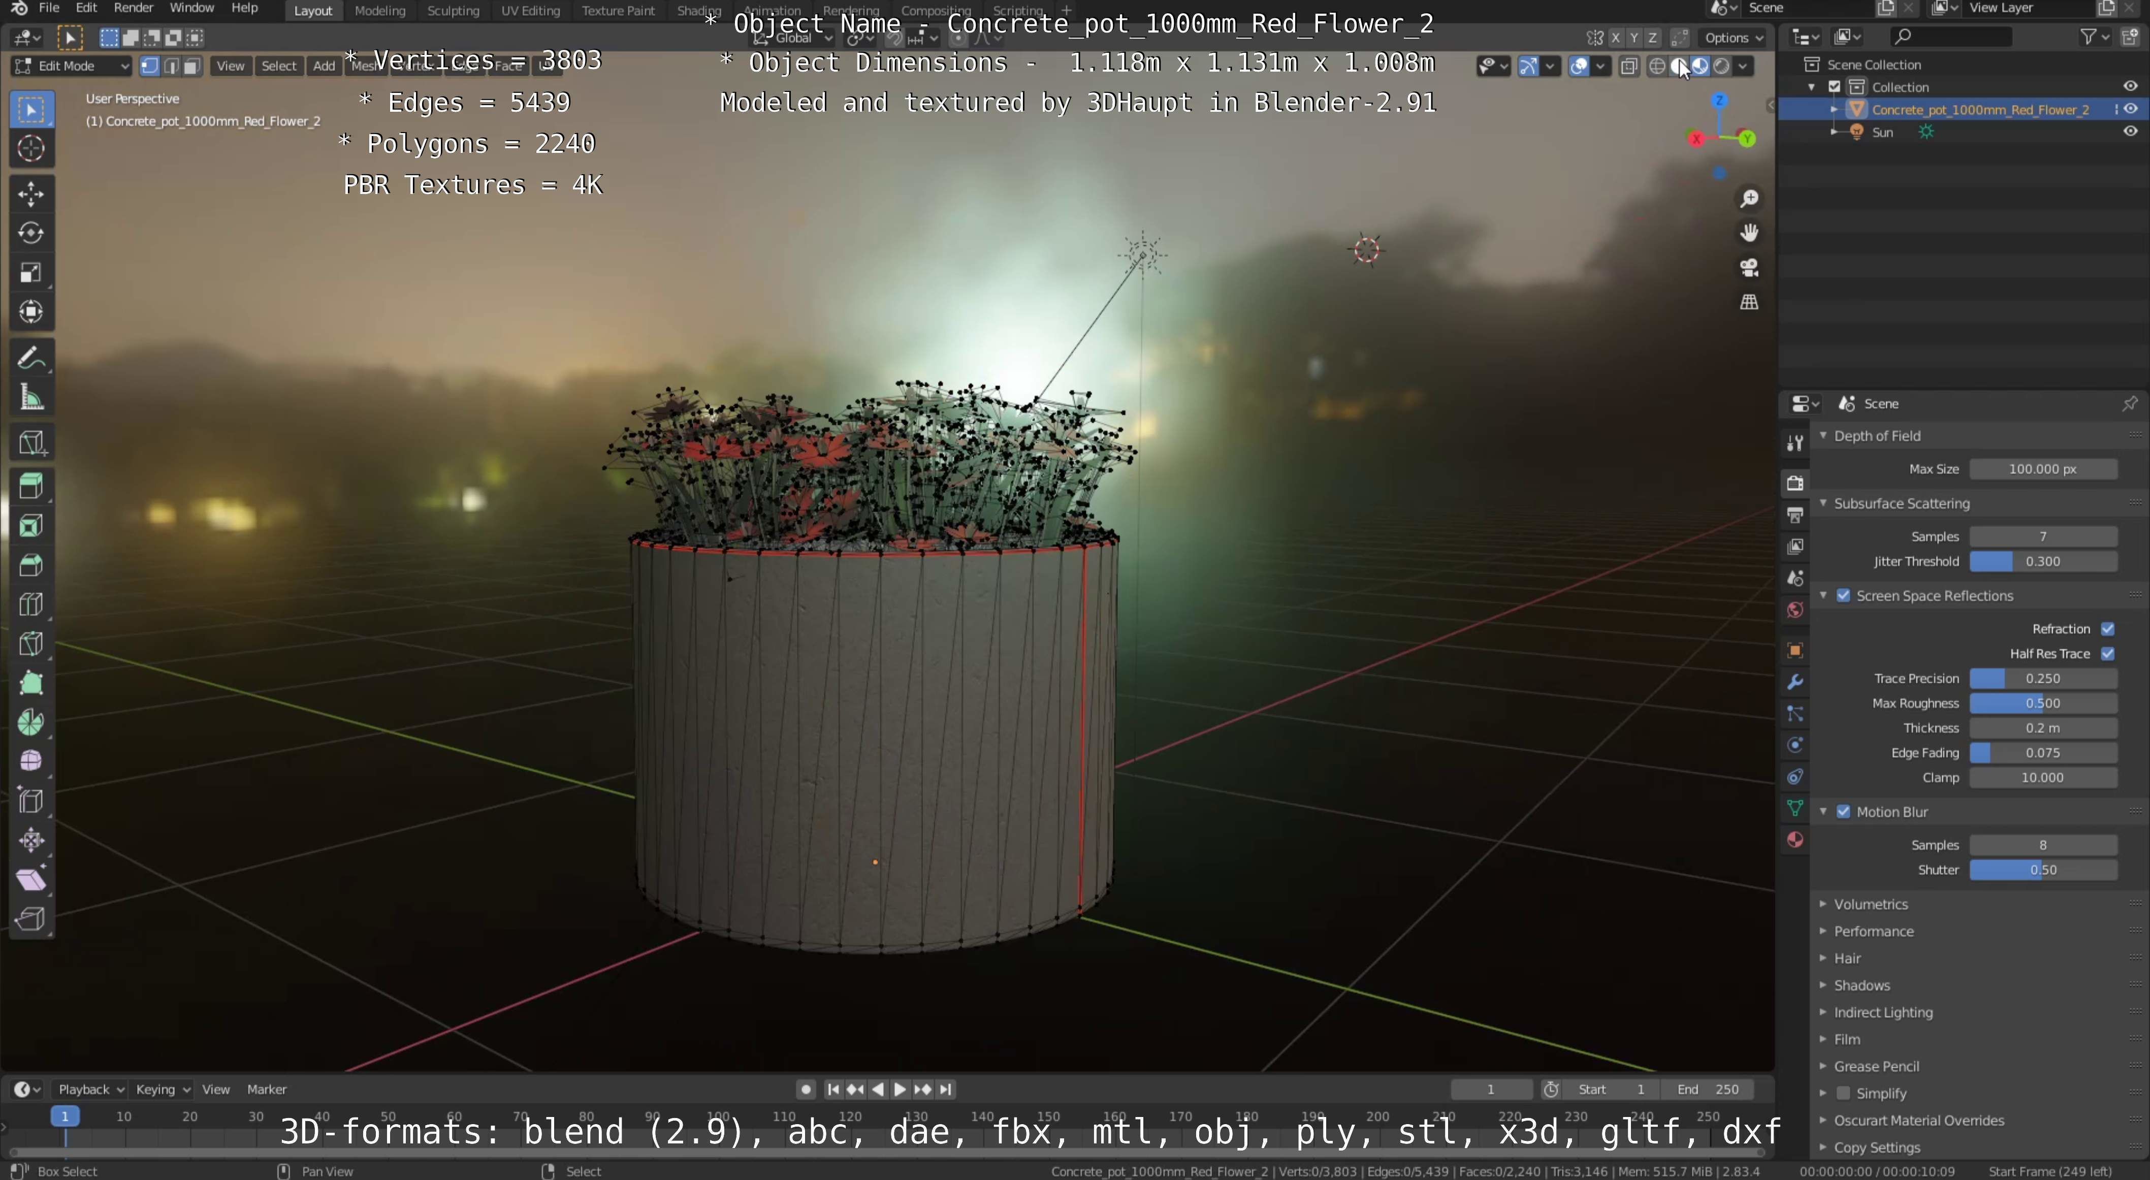Image resolution: width=2150 pixels, height=1180 pixels.
Task: Toggle Collection exclude checkbox in outliner
Action: tap(1835, 87)
